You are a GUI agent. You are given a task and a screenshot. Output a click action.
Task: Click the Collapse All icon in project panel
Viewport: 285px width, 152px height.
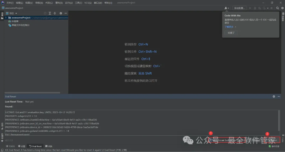pos(55,13)
